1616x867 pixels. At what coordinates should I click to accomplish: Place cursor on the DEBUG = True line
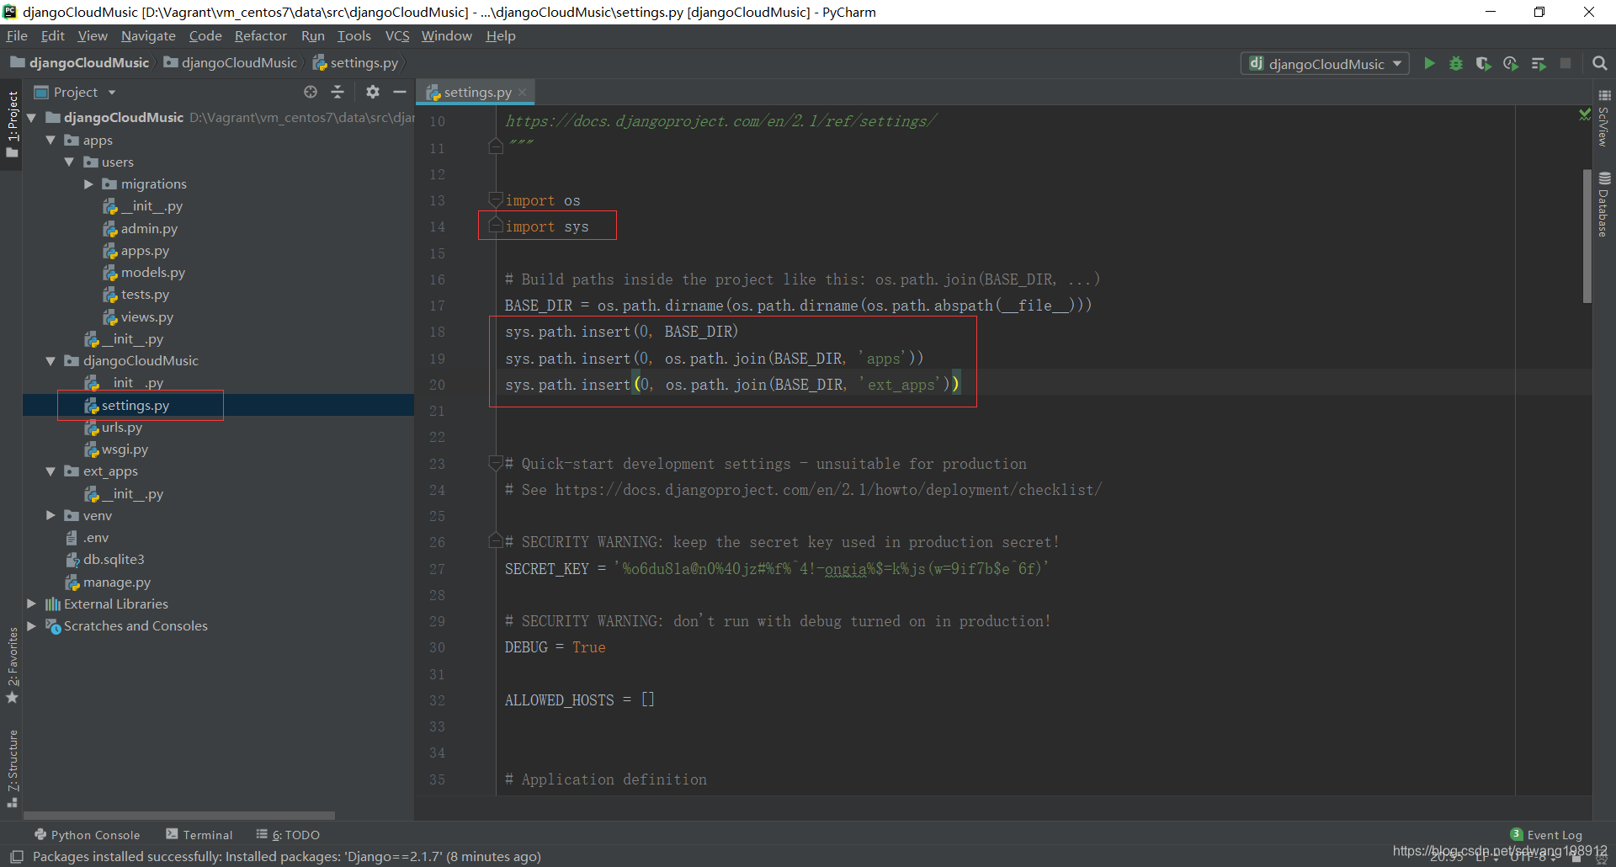pos(555,647)
